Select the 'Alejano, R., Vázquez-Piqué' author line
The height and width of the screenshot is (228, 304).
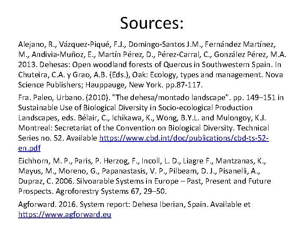click(x=147, y=45)
